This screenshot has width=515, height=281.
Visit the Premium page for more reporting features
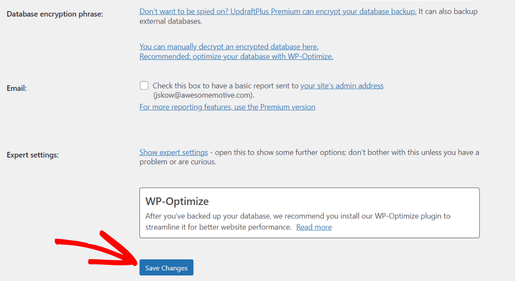pyautogui.click(x=227, y=106)
